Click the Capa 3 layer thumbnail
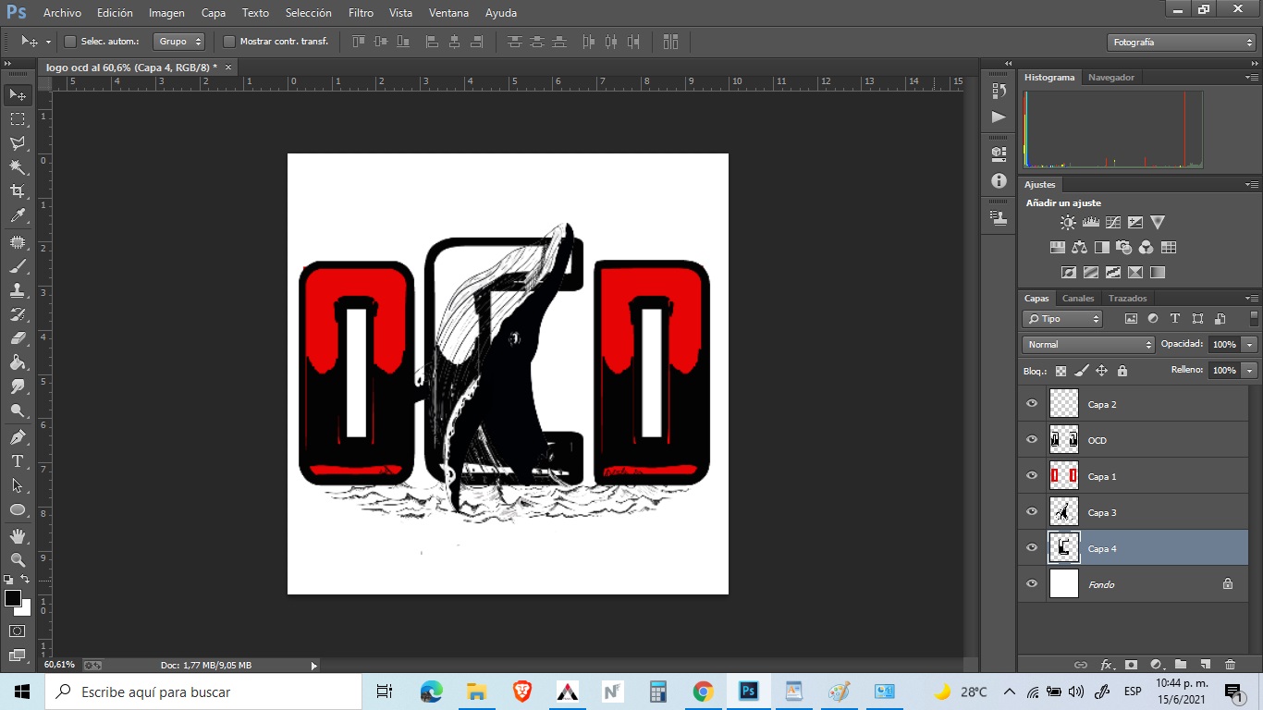Screen dimensions: 1263x710 [1065, 512]
